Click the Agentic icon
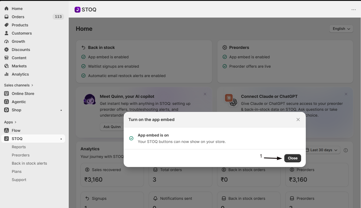This screenshot has width=361, height=208. click(x=6, y=102)
